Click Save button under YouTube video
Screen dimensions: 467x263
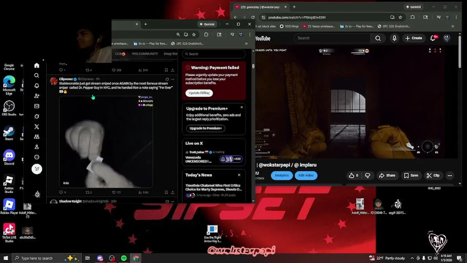click(411, 175)
